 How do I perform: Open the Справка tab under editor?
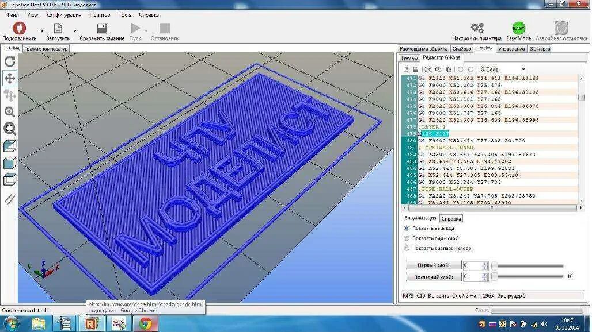pos(451,219)
